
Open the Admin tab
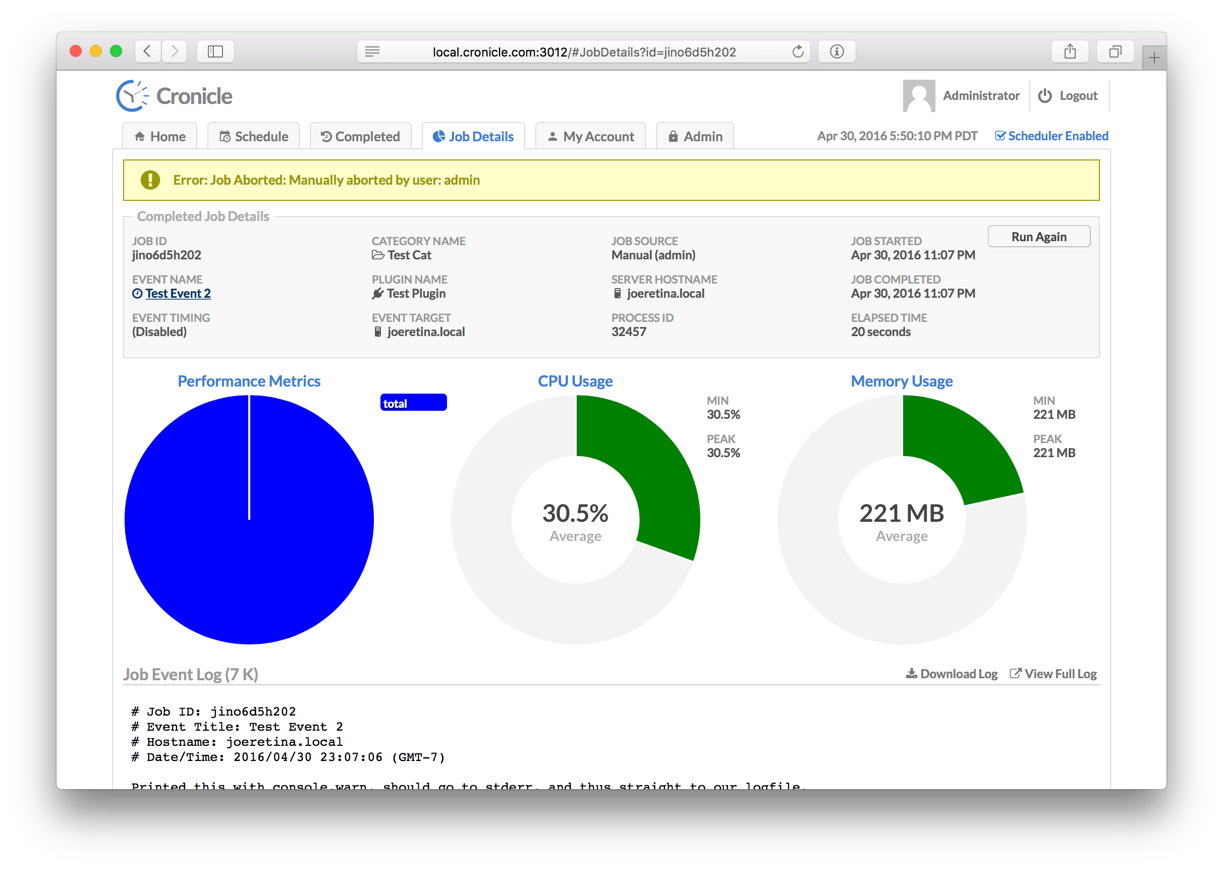click(x=695, y=137)
